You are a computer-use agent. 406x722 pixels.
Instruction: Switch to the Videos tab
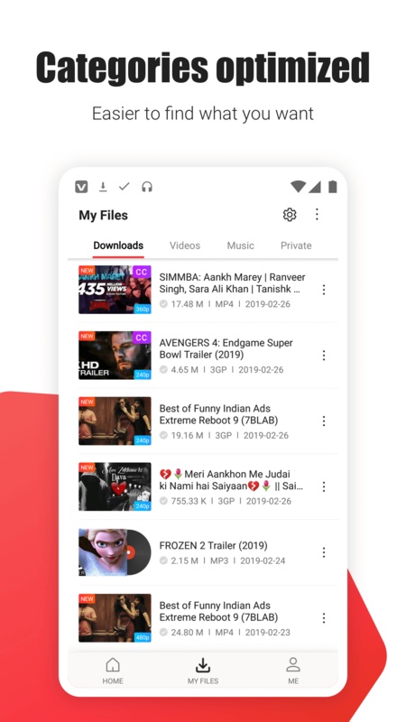pos(185,245)
